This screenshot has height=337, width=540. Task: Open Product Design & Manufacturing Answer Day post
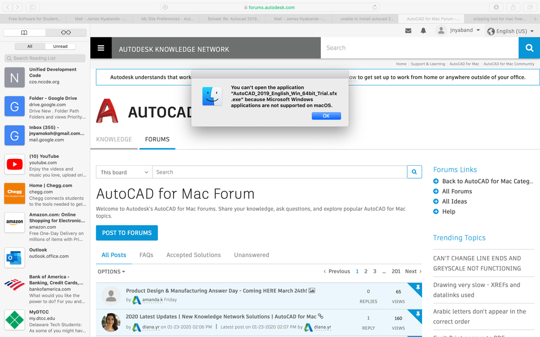pos(216,291)
